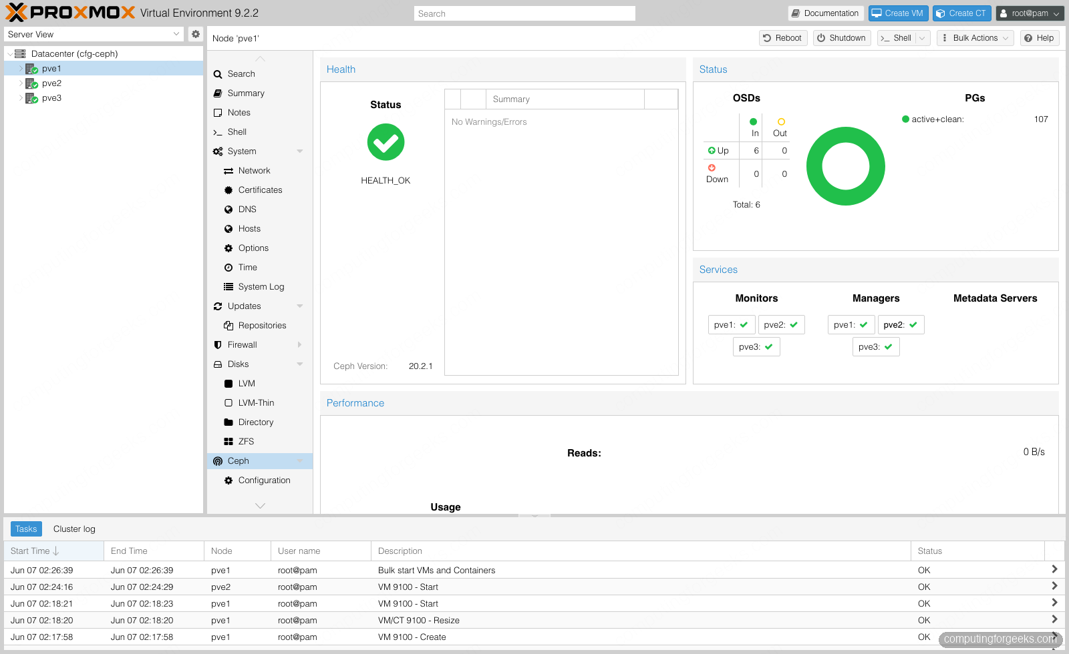Open Options gear icon entry
Image resolution: width=1069 pixels, height=654 pixels.
point(228,248)
